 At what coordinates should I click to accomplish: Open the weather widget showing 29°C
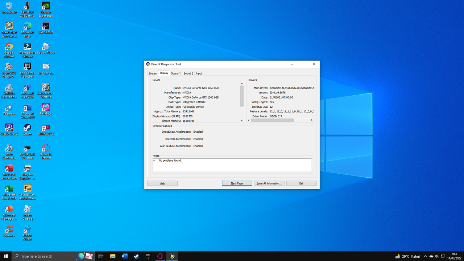pos(407,256)
